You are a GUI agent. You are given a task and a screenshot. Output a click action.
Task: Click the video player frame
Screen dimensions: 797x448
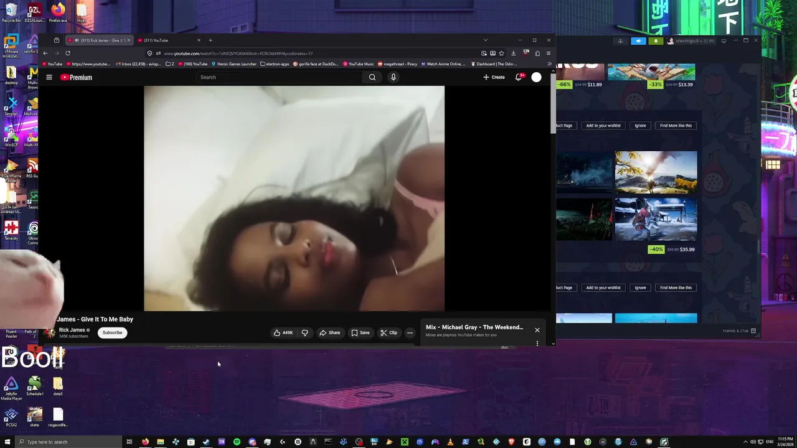tap(294, 198)
